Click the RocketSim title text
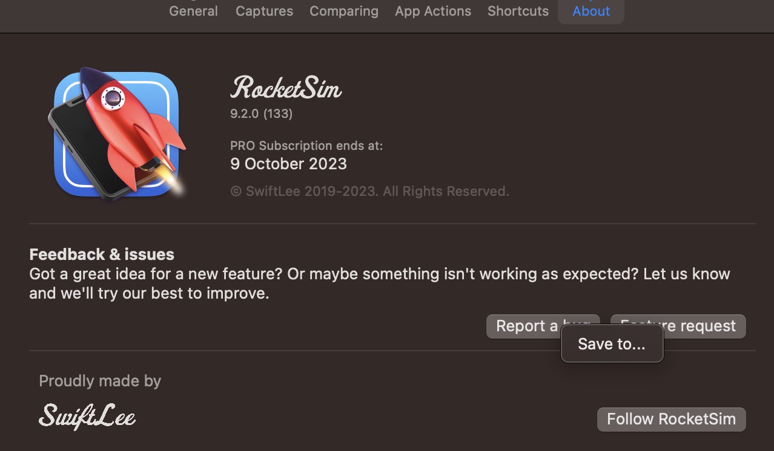 285,88
